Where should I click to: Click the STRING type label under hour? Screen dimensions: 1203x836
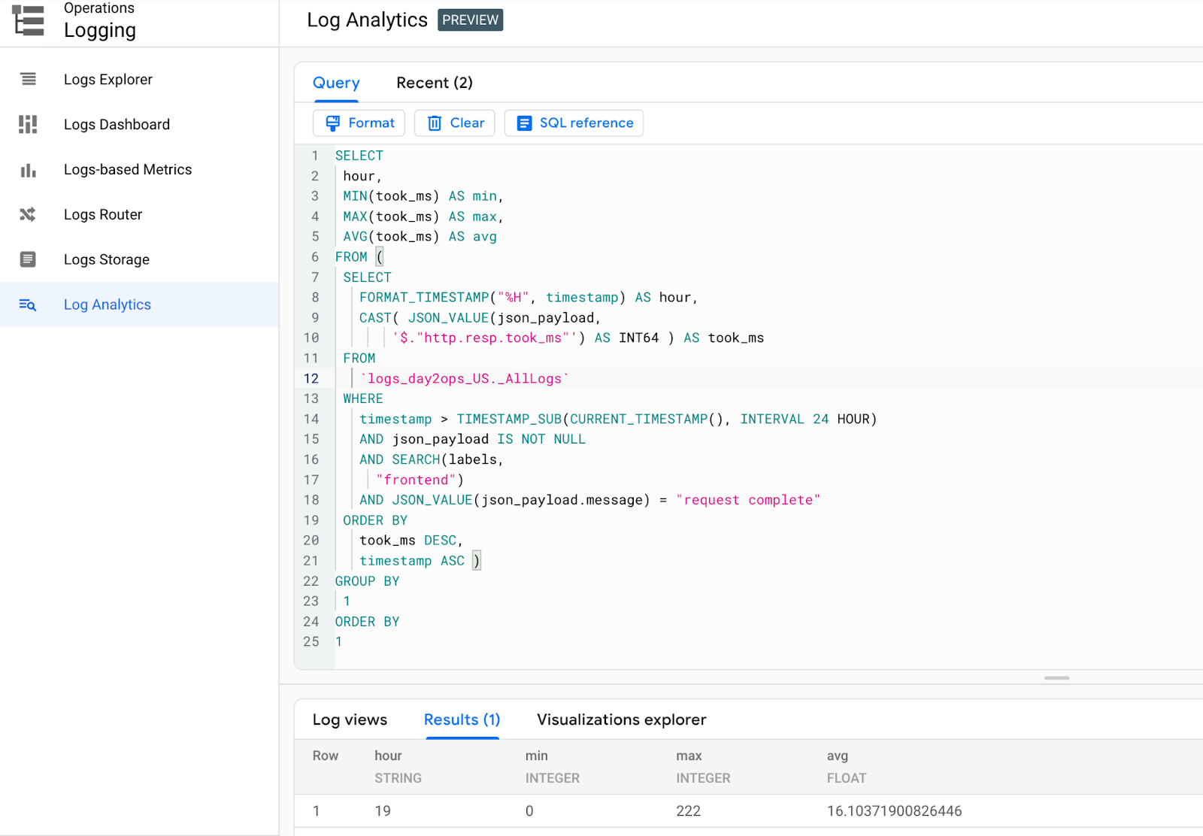[x=398, y=778]
